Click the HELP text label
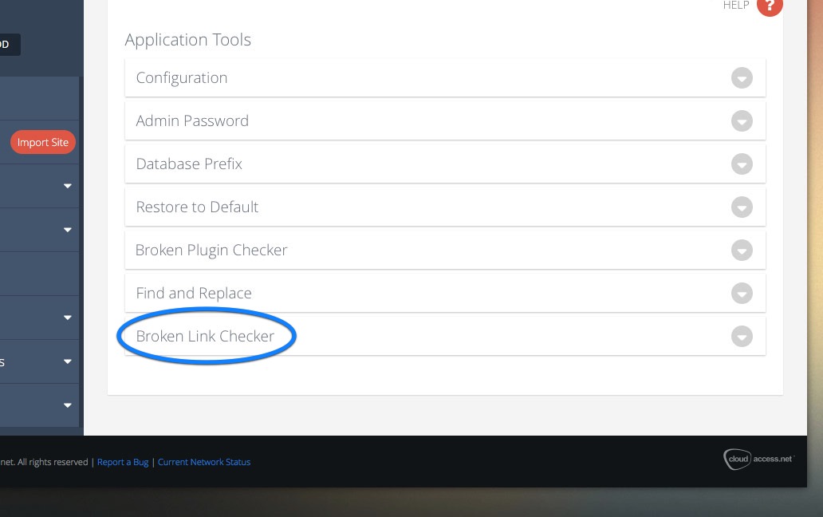This screenshot has height=517, width=823. tap(736, 6)
